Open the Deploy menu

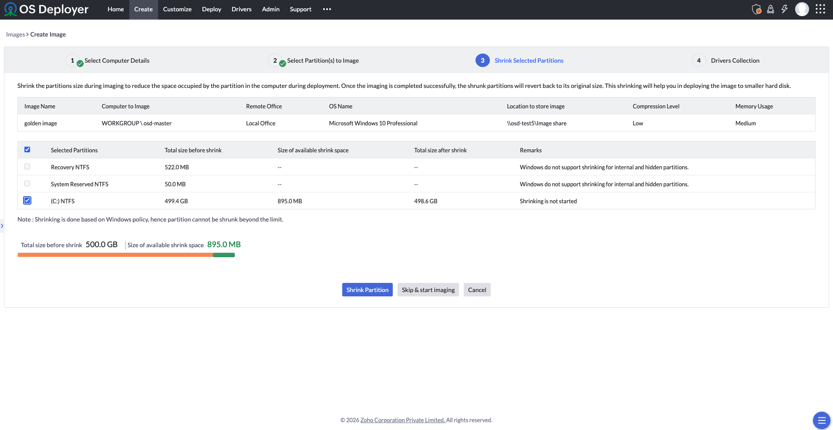point(211,9)
